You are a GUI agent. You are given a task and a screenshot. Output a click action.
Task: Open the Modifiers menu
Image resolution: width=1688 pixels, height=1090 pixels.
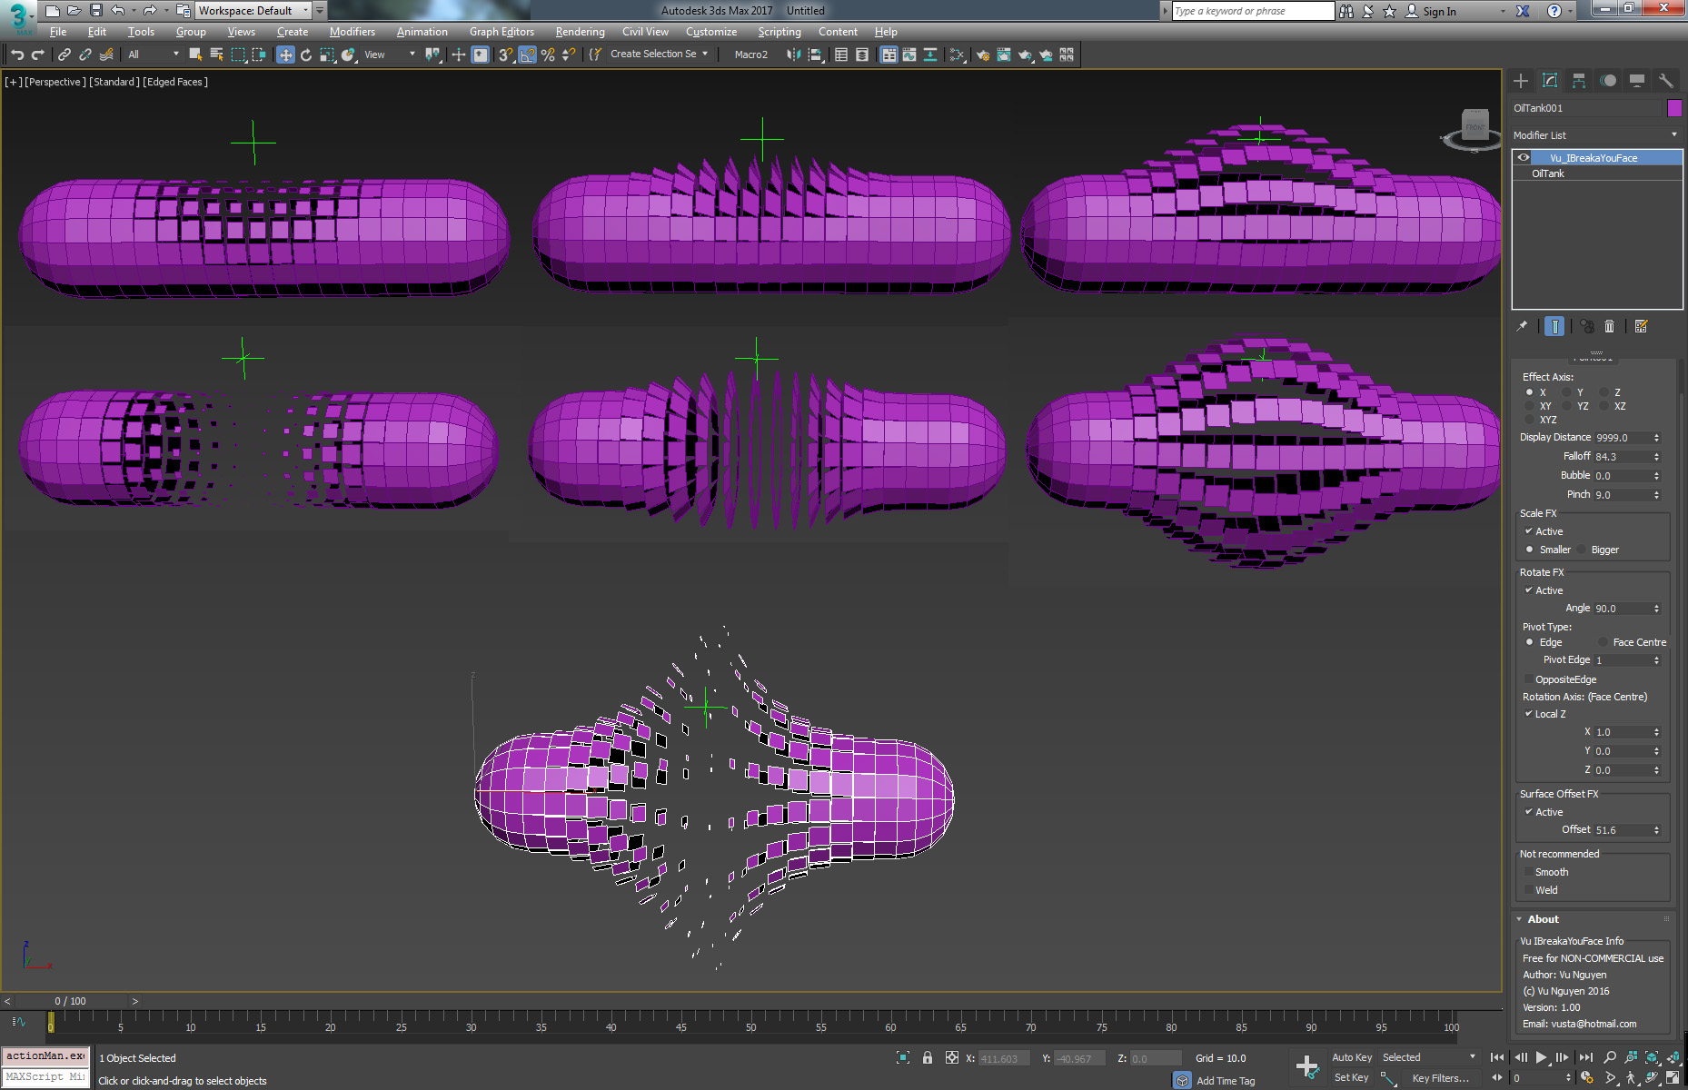point(352,32)
